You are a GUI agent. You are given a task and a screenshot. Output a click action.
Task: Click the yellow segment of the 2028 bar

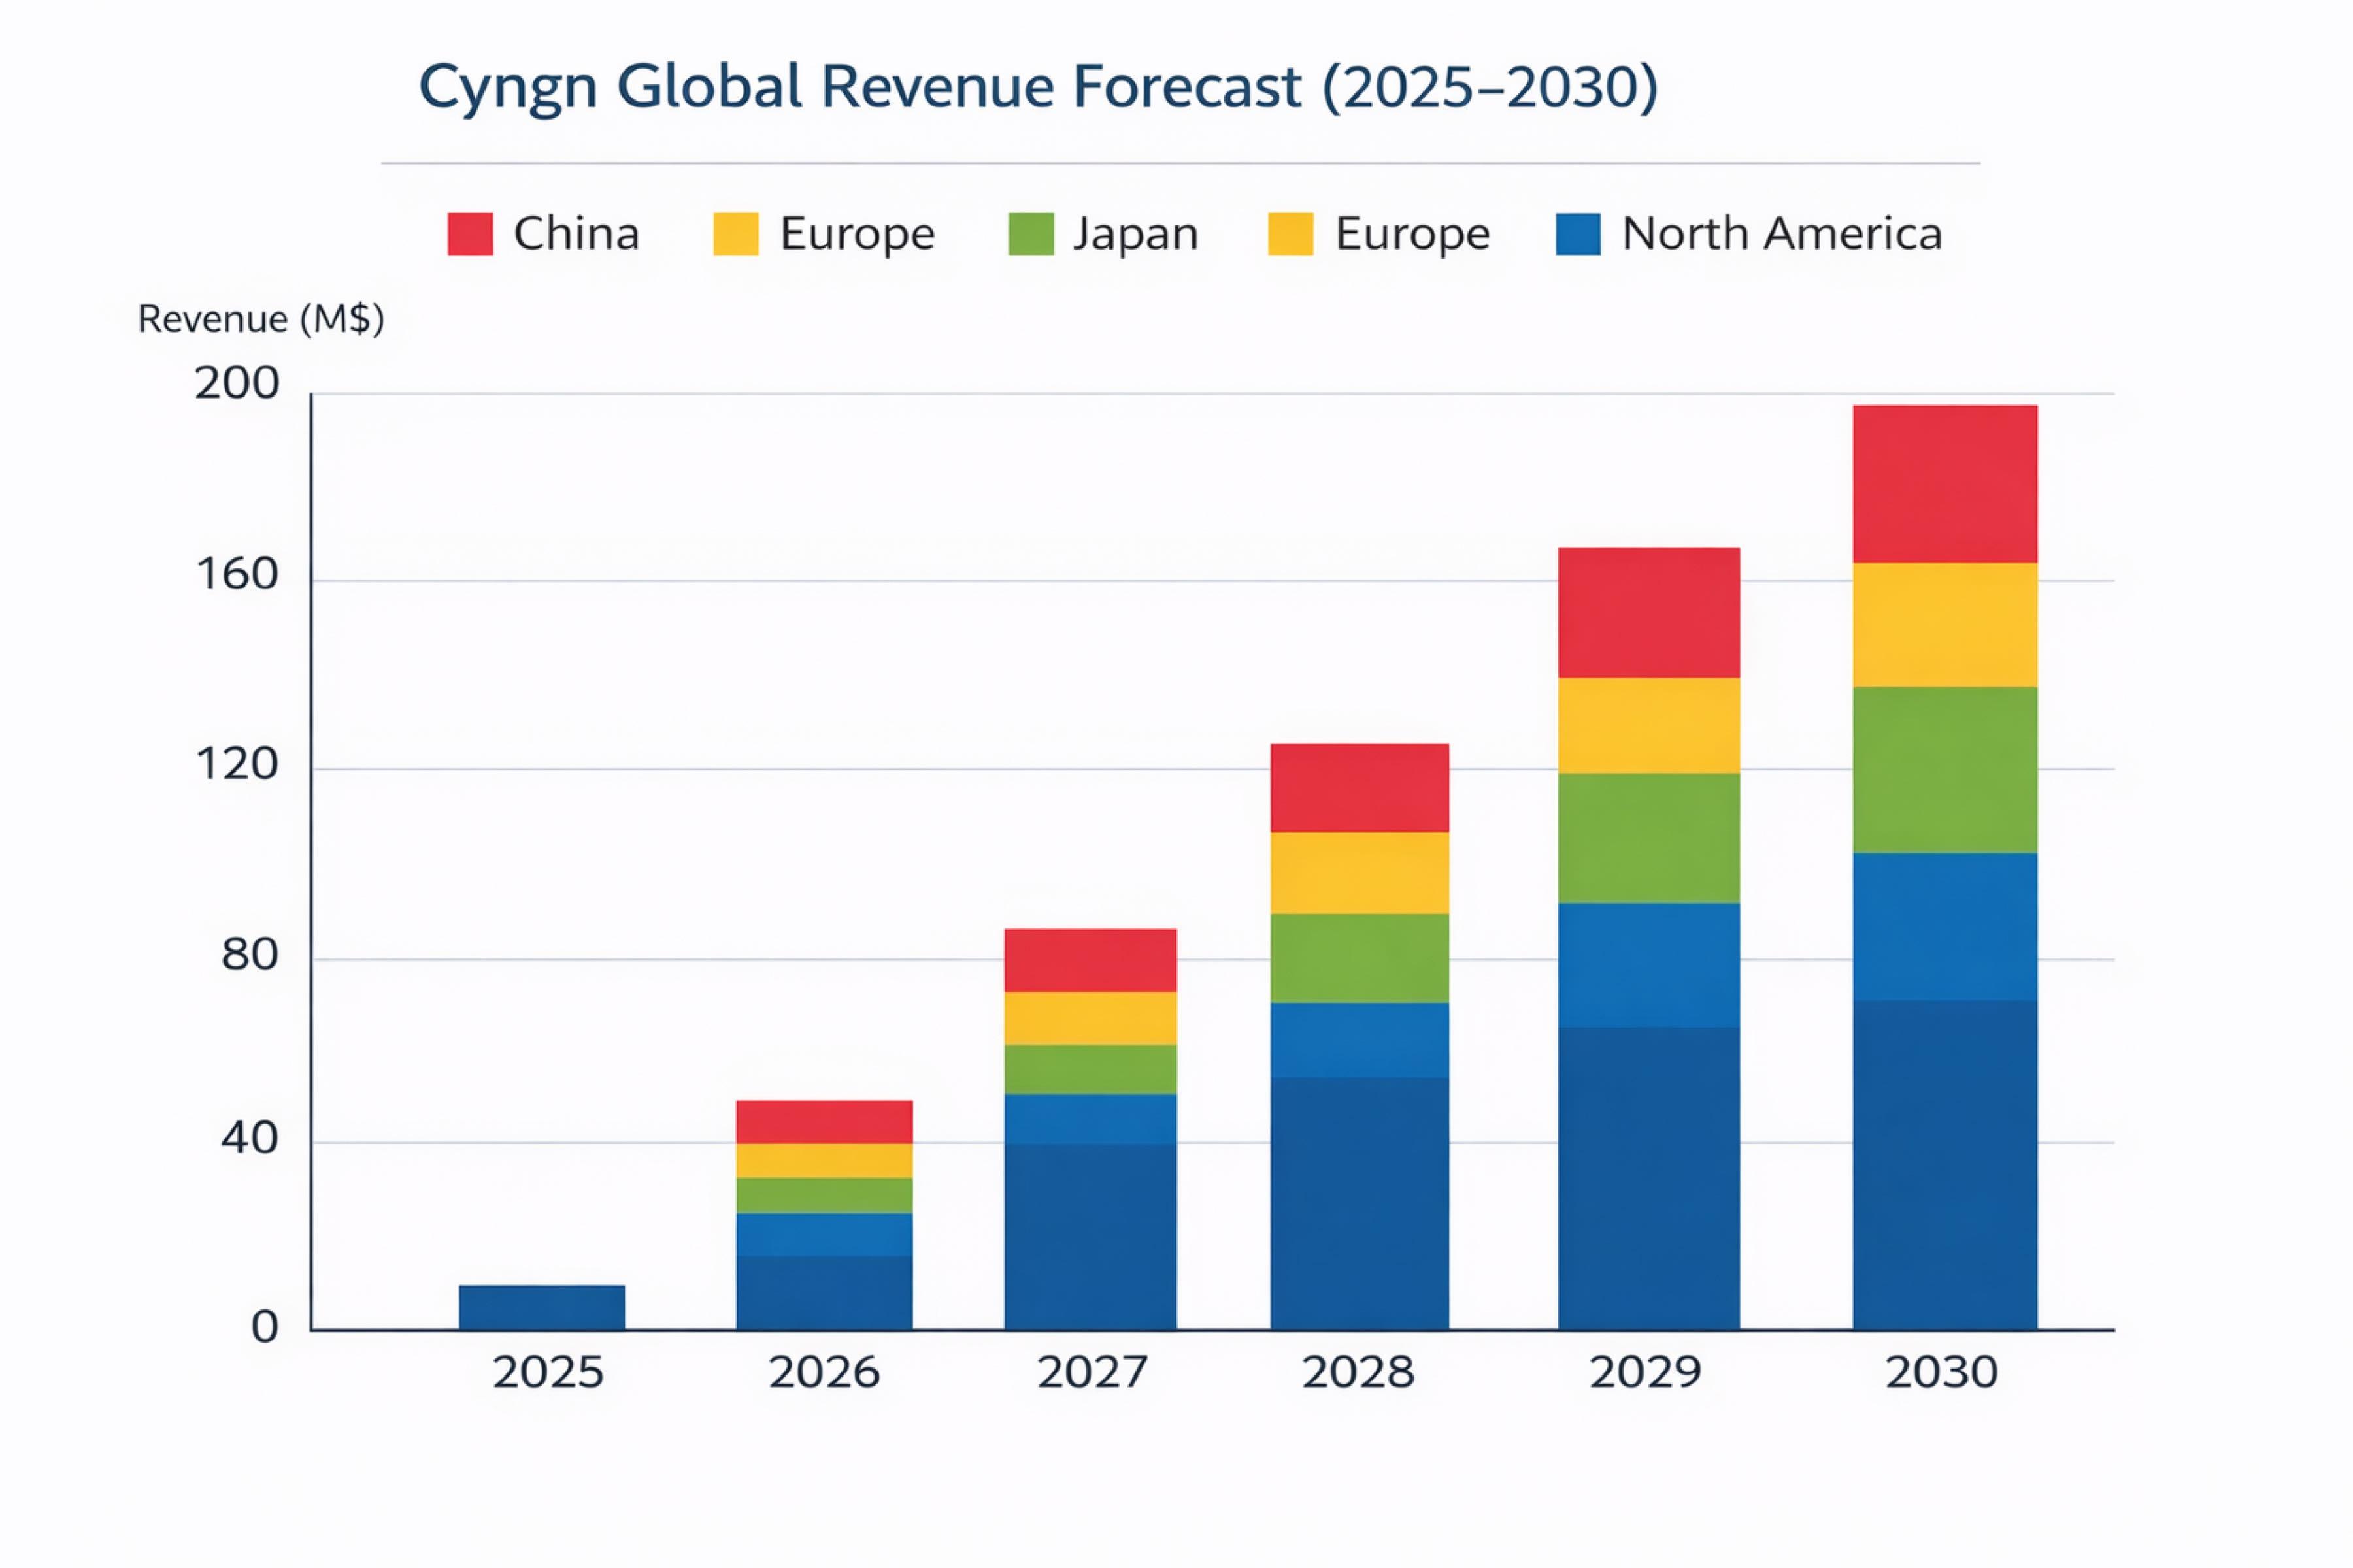pos(1360,873)
